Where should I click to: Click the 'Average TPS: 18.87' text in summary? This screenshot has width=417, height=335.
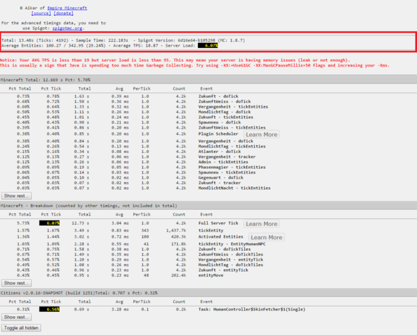coord(136,46)
